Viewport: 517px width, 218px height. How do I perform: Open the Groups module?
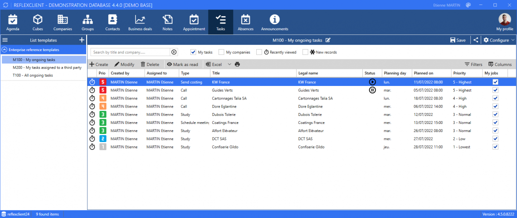point(88,22)
